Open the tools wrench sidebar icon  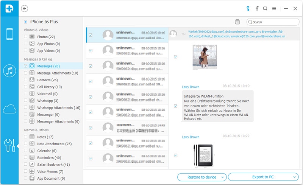9,145
